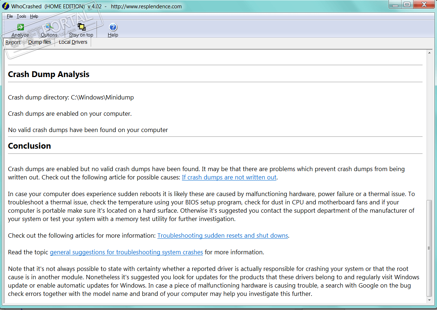Open 'Troubleshooting sudden resets and shut downs' link

pos(223,235)
